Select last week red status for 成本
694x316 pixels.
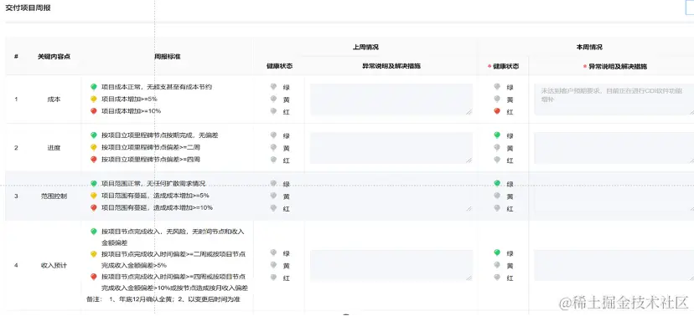273,112
